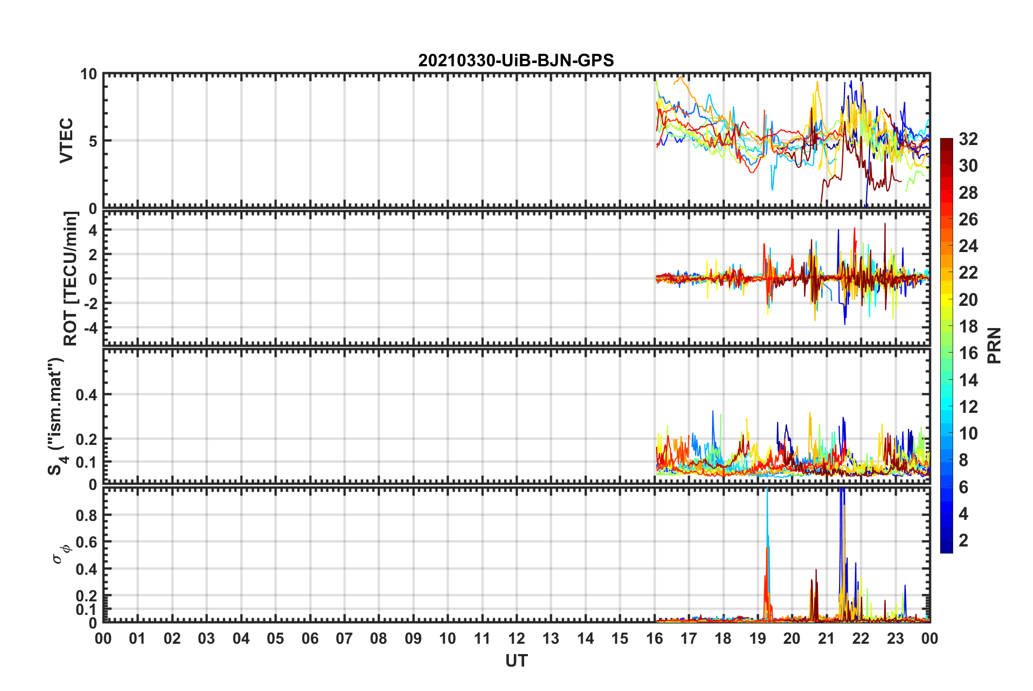
Task: Click the blue sigma phi spike near 21:30 UT
Action: pyautogui.click(x=841, y=554)
